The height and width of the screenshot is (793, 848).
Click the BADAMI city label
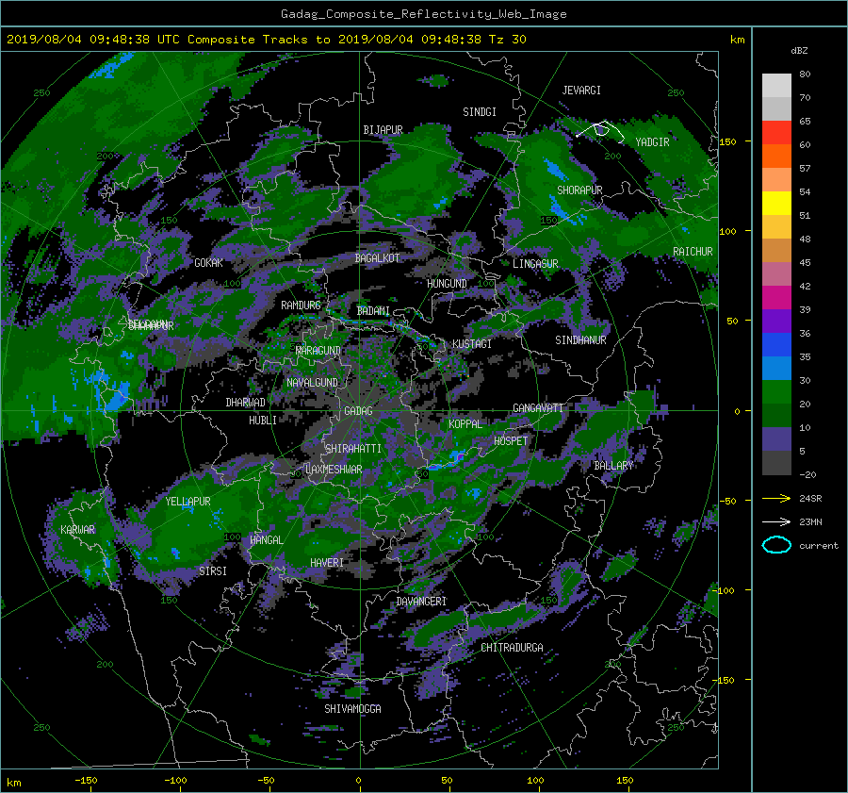tap(373, 311)
